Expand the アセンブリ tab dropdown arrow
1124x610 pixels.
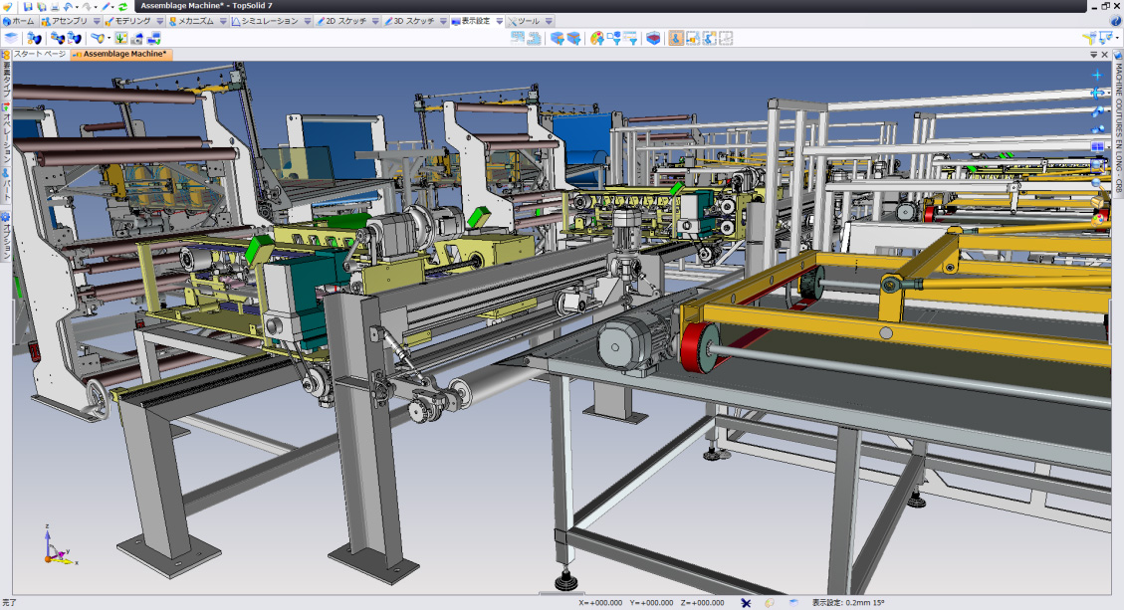click(96, 21)
